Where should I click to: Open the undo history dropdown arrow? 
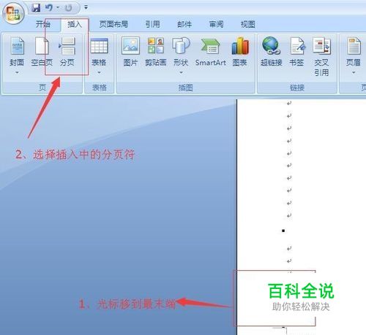click(58, 7)
